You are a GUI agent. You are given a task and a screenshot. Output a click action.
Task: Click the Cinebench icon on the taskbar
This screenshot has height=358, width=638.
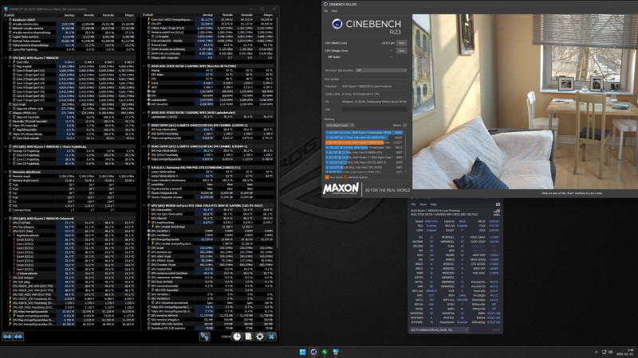coord(313,352)
